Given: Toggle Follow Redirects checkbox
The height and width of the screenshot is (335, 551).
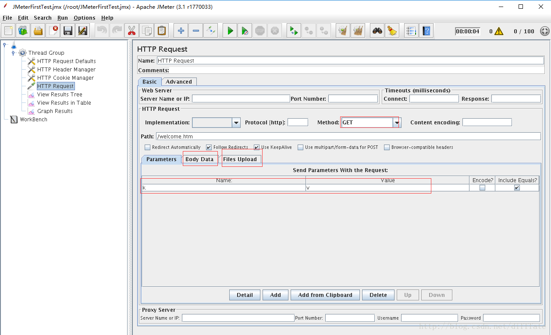Looking at the screenshot, I should (x=209, y=148).
